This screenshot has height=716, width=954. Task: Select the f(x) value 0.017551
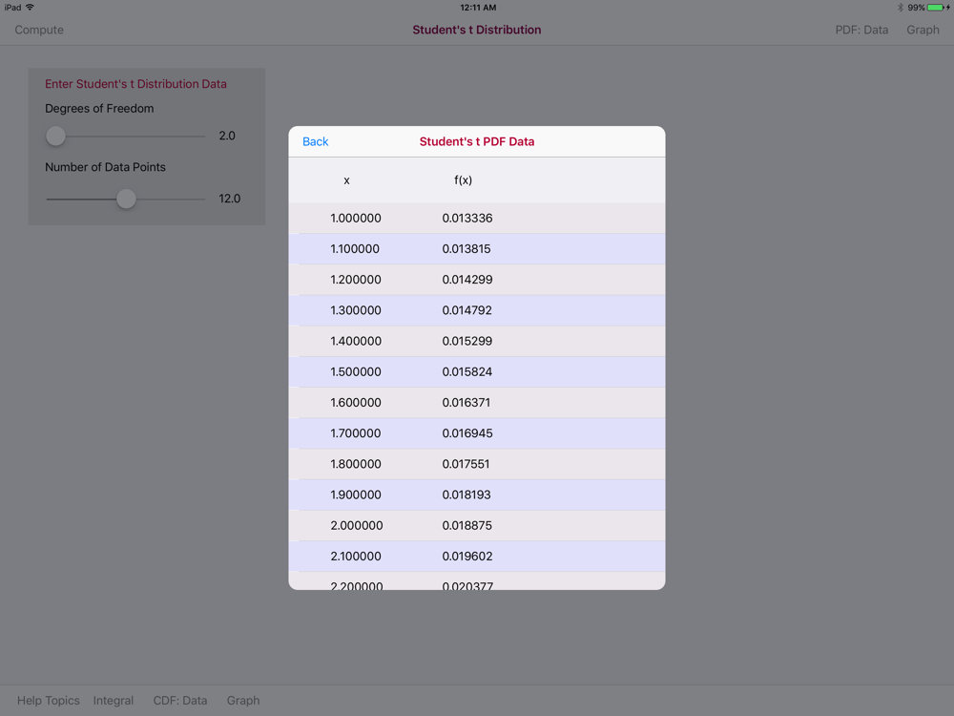click(467, 464)
